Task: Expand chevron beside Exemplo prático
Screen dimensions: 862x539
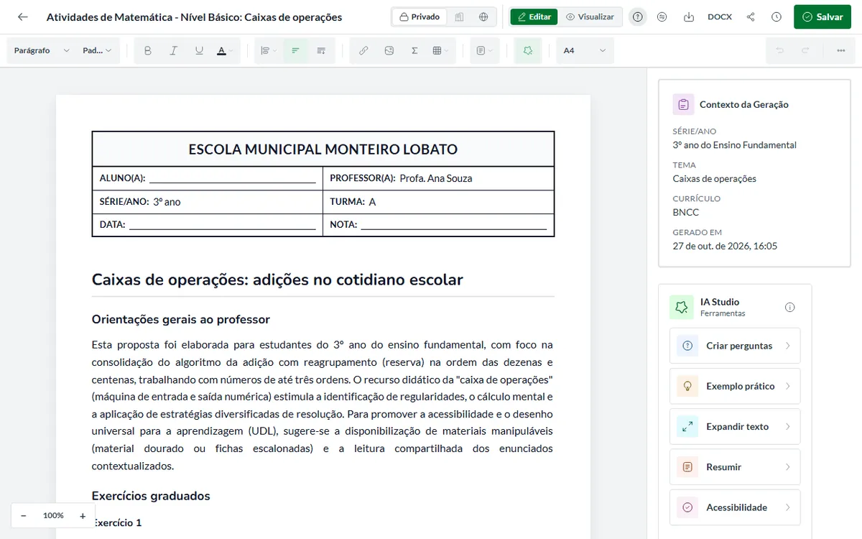Action: (x=787, y=386)
